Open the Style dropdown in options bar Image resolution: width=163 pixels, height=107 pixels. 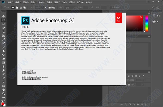pyautogui.click(x=70, y=8)
